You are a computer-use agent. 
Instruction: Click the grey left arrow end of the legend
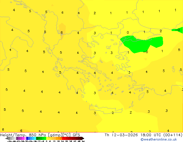(x=6, y=138)
